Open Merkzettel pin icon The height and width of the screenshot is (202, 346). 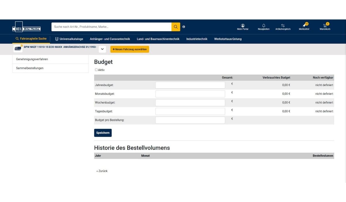tap(304, 26)
